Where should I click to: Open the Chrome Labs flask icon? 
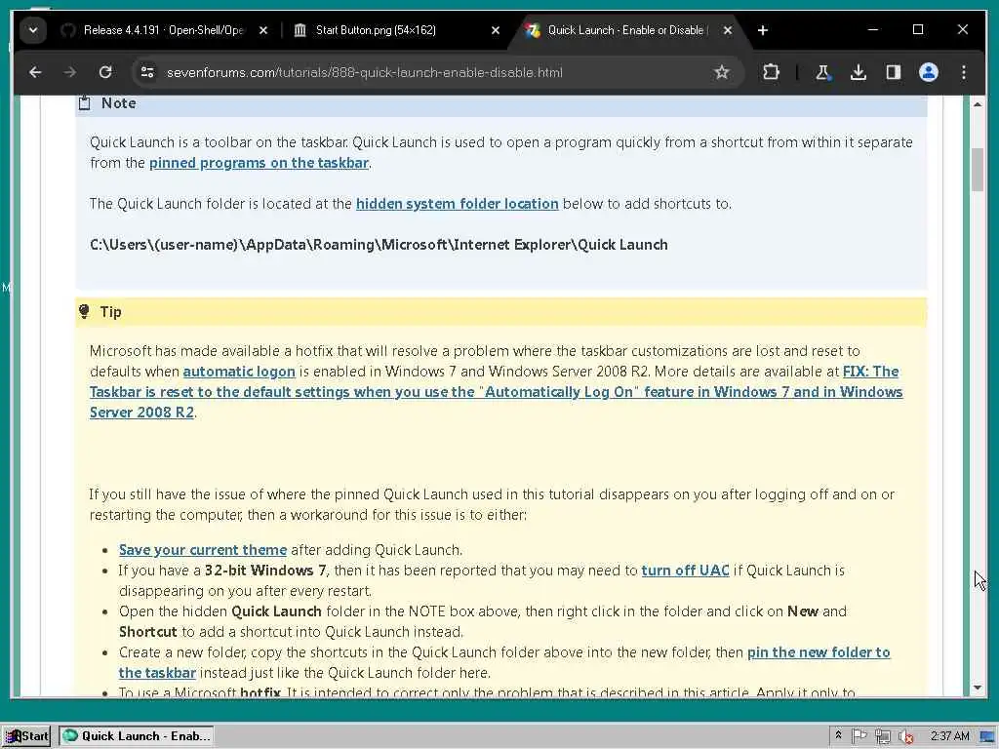822,72
